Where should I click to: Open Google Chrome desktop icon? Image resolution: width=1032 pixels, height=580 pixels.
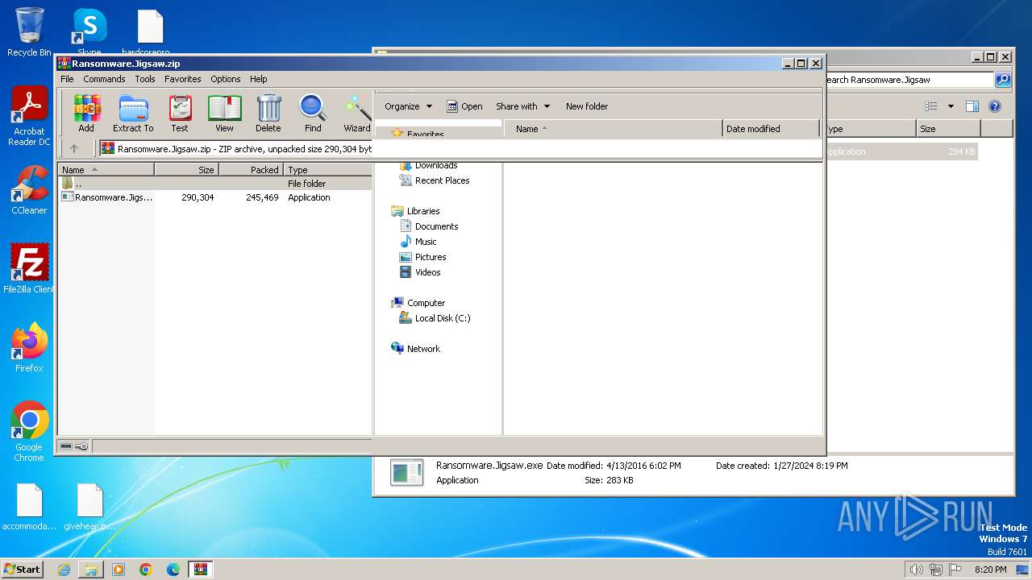pyautogui.click(x=29, y=431)
